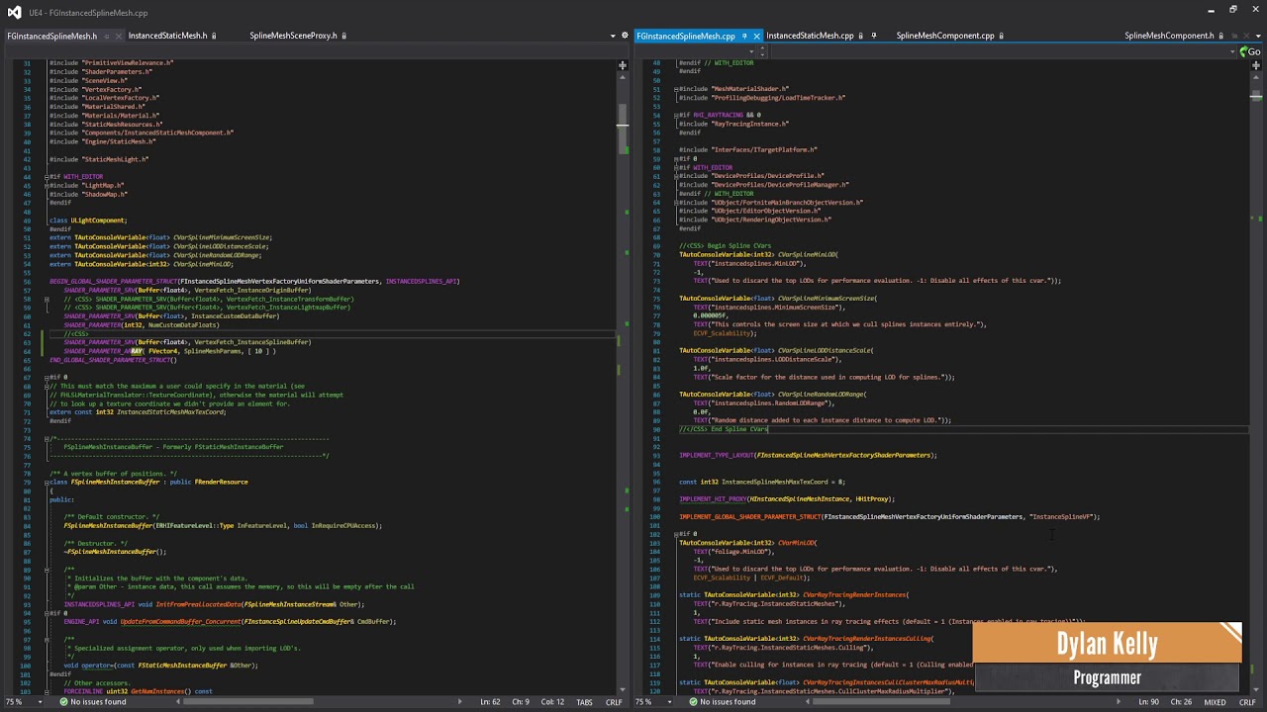Switch to FGInstancedSplineMesh.h tab
Image resolution: width=1267 pixels, height=712 pixels.
point(51,36)
